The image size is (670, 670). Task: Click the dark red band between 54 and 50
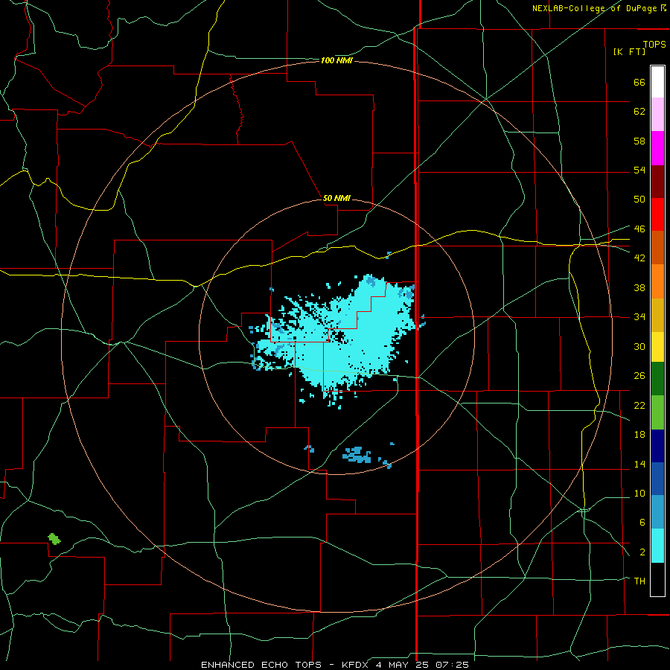tap(657, 181)
